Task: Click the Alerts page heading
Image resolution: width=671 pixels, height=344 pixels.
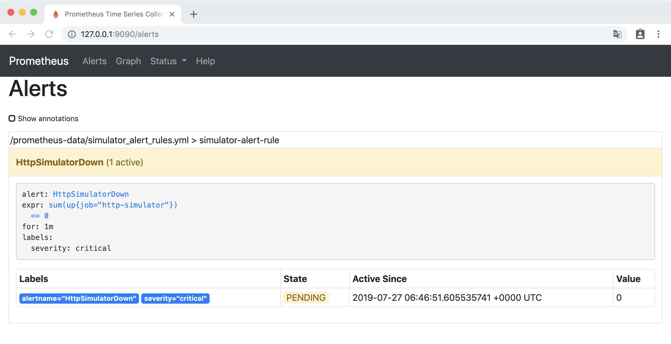Action: (38, 89)
